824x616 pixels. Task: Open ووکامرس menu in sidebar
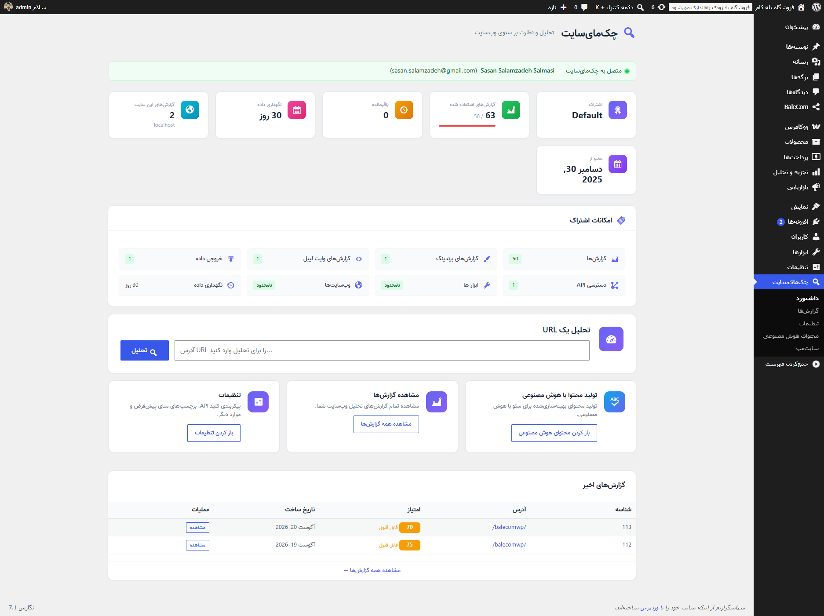(x=789, y=127)
